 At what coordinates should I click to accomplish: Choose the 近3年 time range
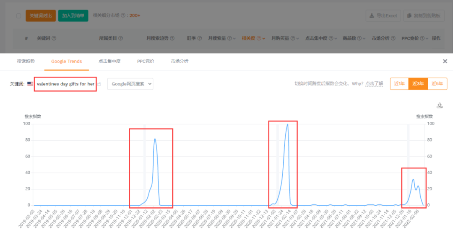[x=418, y=84]
